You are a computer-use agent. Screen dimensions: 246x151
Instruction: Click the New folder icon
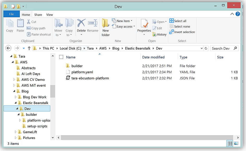[106, 24]
